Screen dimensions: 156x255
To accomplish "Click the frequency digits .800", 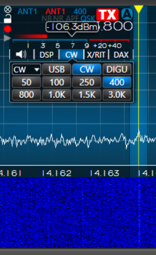I will (116, 26).
